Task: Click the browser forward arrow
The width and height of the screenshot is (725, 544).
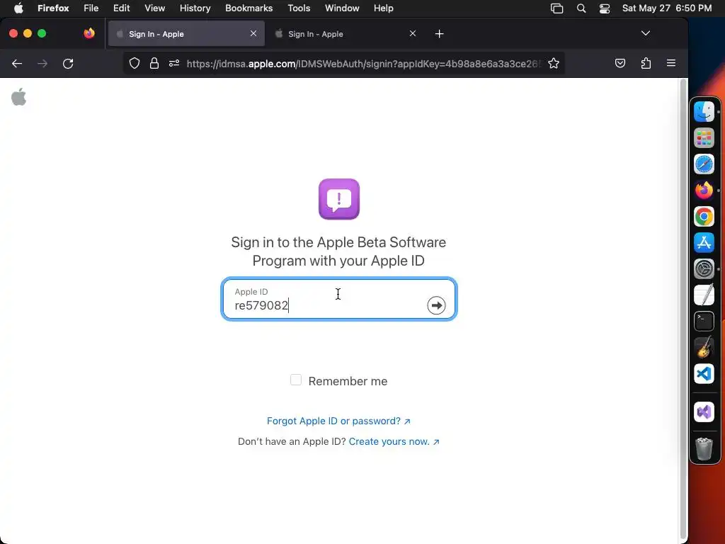Action: pos(42,63)
